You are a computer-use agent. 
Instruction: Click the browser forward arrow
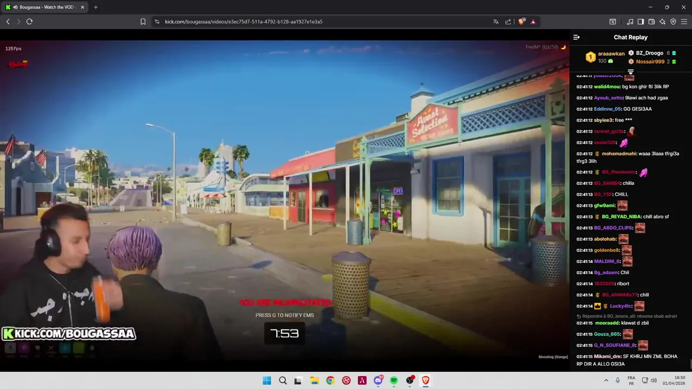pyautogui.click(x=18, y=22)
